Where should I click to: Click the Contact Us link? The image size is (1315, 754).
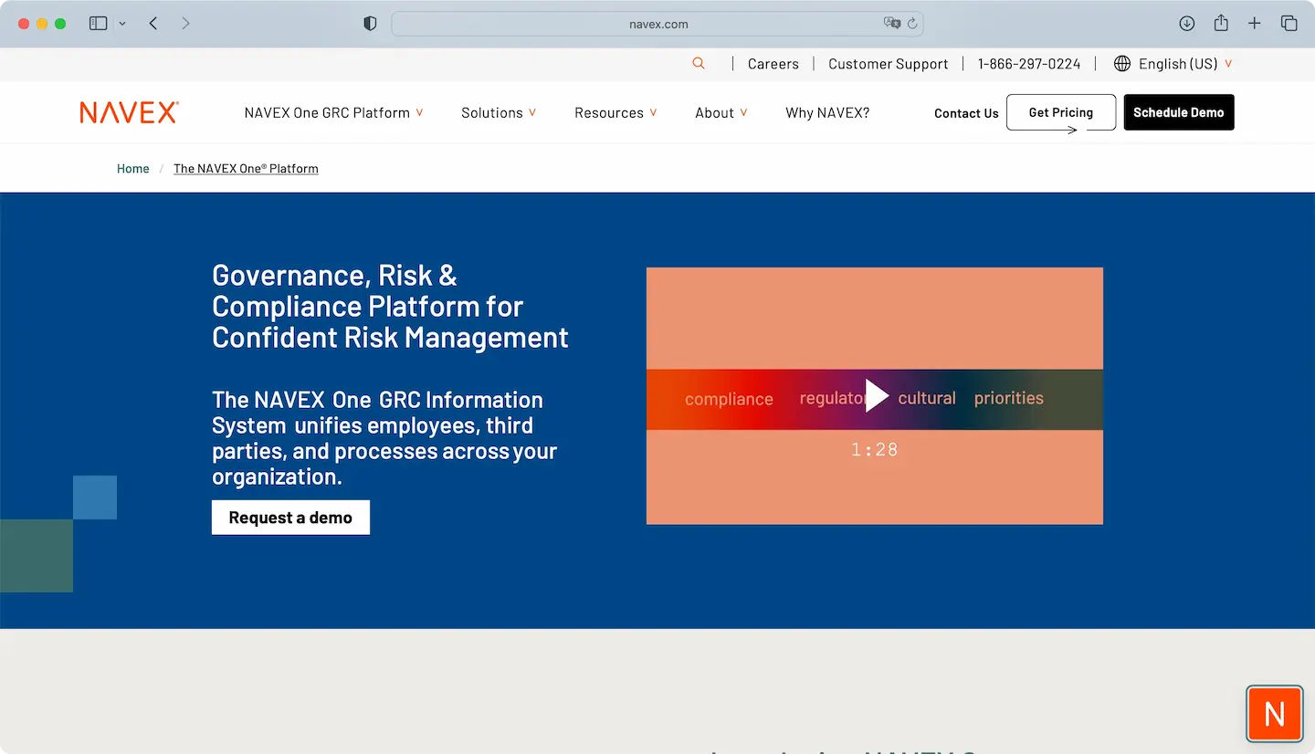tap(966, 113)
